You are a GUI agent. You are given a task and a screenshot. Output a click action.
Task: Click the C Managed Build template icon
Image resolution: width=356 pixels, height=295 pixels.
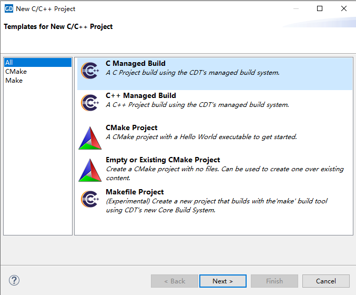click(x=90, y=71)
